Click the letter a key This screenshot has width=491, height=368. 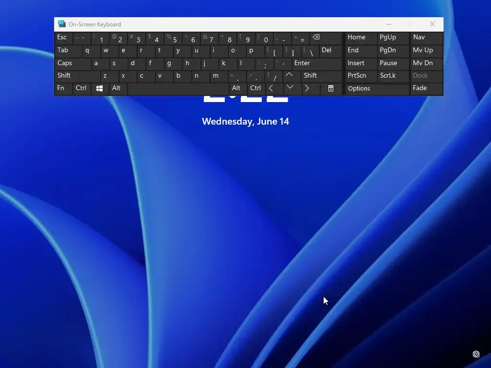point(100,64)
